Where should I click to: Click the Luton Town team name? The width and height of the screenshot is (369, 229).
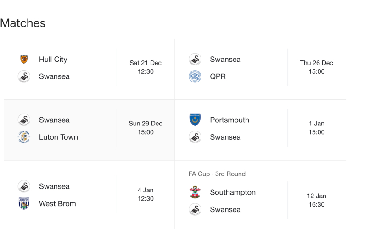point(58,137)
